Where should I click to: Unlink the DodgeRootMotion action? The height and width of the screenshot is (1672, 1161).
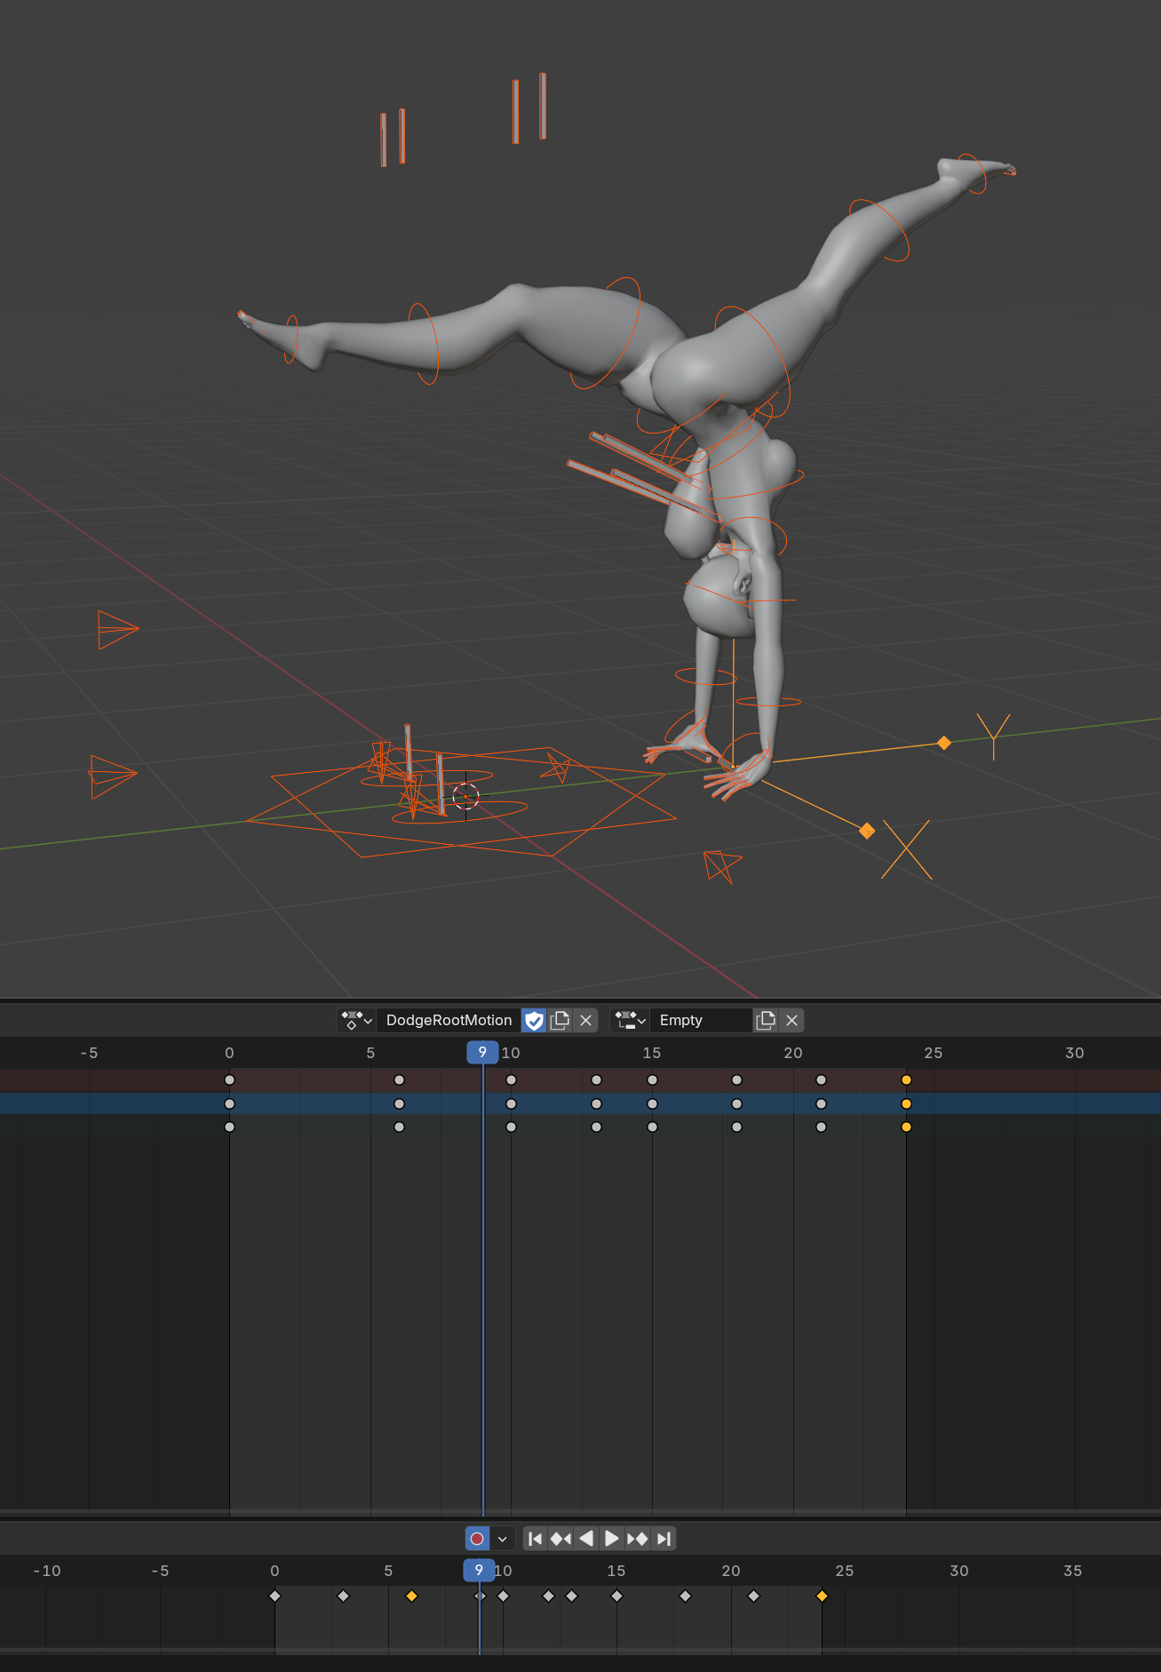585,1021
